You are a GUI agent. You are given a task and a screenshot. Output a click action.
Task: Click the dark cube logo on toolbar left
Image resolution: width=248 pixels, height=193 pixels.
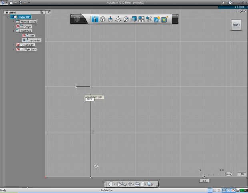(x=77, y=19)
